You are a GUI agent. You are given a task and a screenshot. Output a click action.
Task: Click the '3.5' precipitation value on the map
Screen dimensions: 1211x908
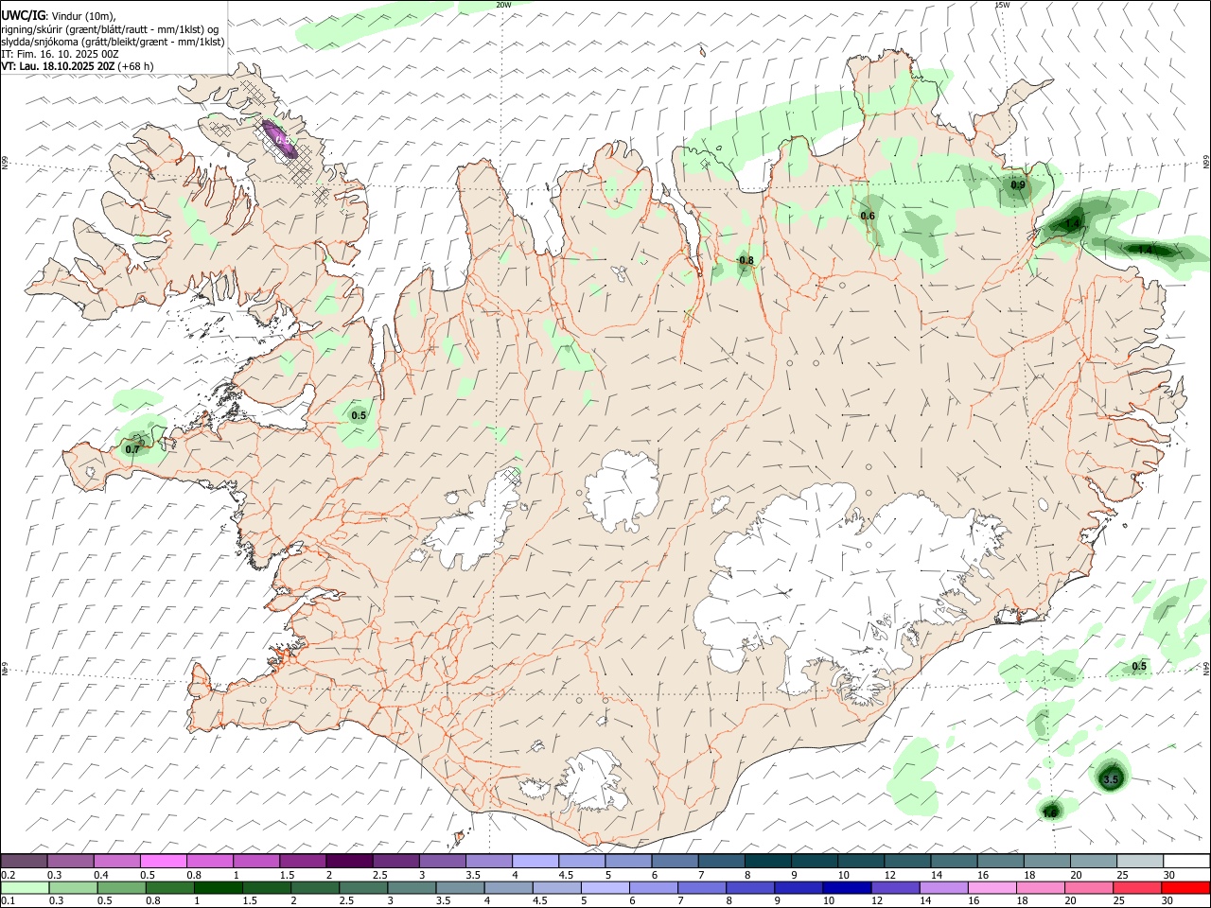1112,780
